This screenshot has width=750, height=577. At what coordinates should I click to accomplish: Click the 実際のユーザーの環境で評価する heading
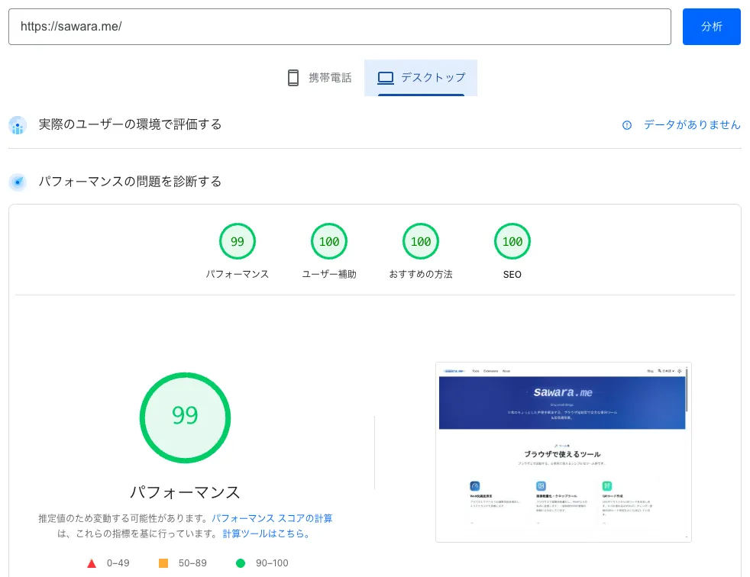click(x=130, y=124)
